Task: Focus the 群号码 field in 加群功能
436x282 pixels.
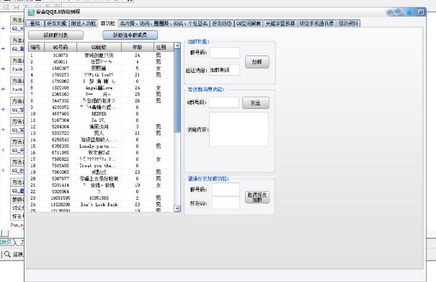Action: click(225, 53)
